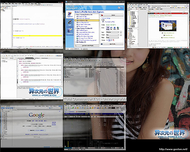The image size is (190, 152).
Task: Click the ShockAero_Portable.zip download link
Action: pos(169,38)
